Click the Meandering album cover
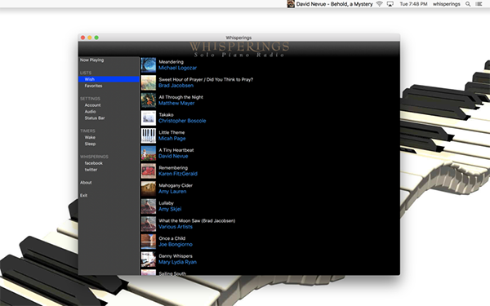Viewport: 490px width, 306px height. (148, 65)
